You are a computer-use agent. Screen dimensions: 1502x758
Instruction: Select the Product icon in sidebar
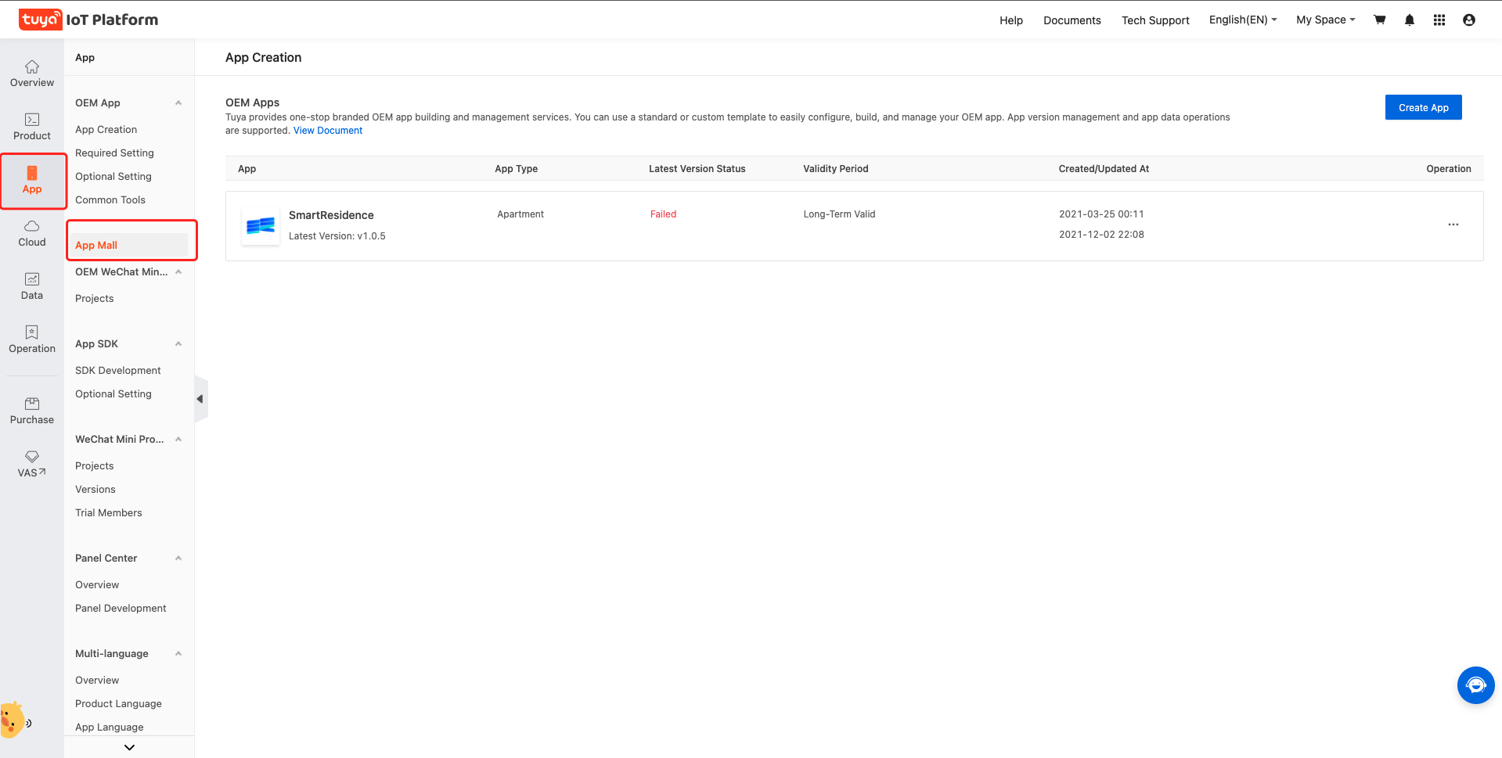click(31, 126)
